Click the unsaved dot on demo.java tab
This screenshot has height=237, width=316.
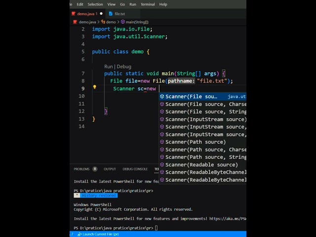point(101,14)
